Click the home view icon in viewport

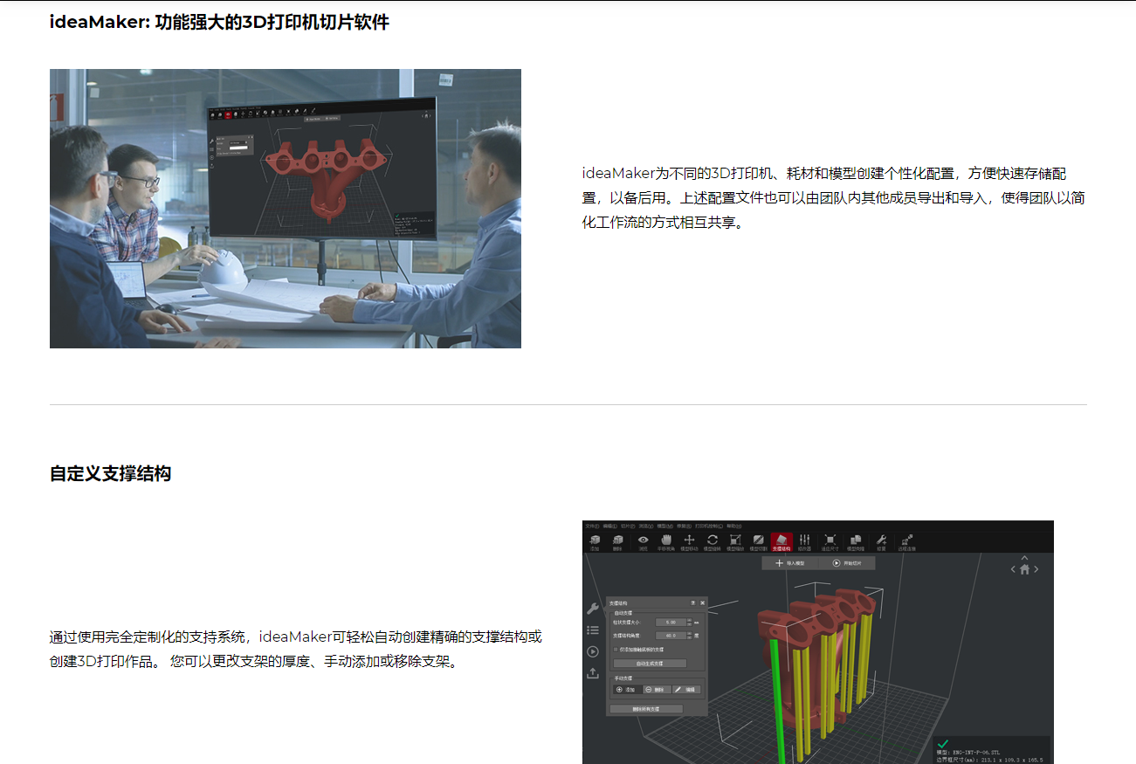coord(1025,569)
